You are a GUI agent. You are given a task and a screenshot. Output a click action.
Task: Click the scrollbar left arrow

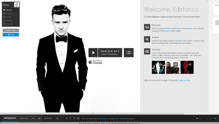(x=1, y=113)
